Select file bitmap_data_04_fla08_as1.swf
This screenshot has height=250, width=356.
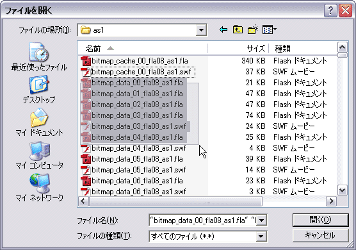coord(139,149)
